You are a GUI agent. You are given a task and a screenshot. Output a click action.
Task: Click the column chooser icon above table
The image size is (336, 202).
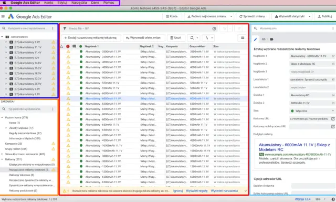[243, 38]
